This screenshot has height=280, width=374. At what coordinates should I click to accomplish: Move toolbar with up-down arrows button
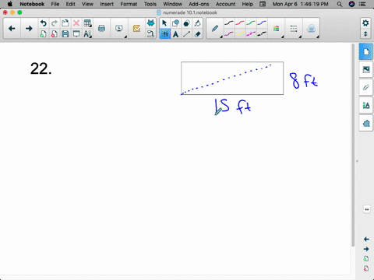pyautogui.click(x=365, y=34)
